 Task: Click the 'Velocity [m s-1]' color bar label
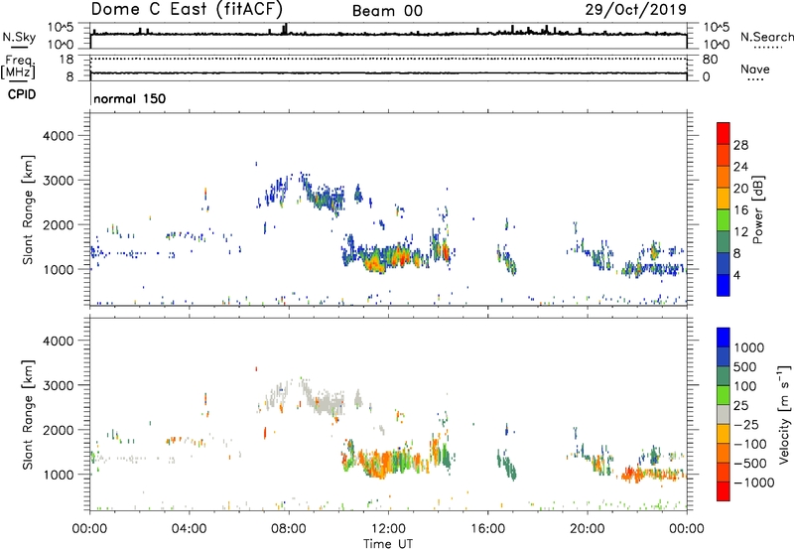click(x=784, y=414)
